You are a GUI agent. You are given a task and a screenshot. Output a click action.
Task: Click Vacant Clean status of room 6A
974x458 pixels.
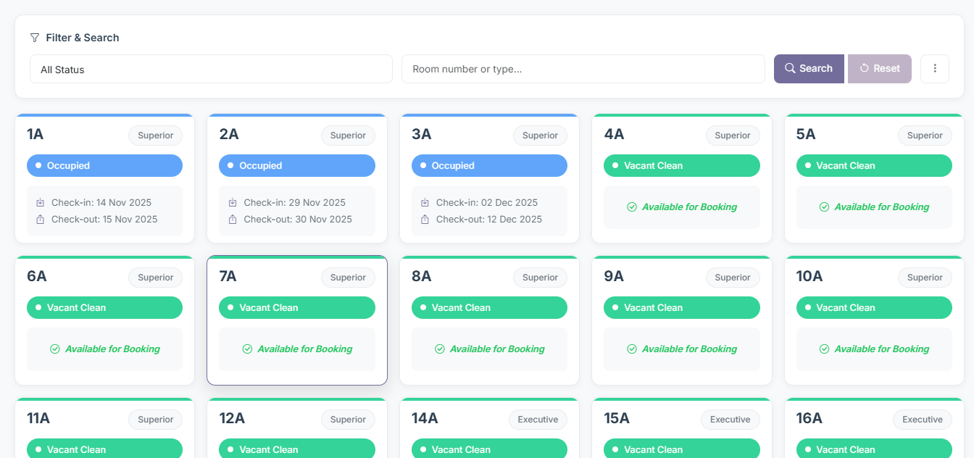click(x=105, y=308)
